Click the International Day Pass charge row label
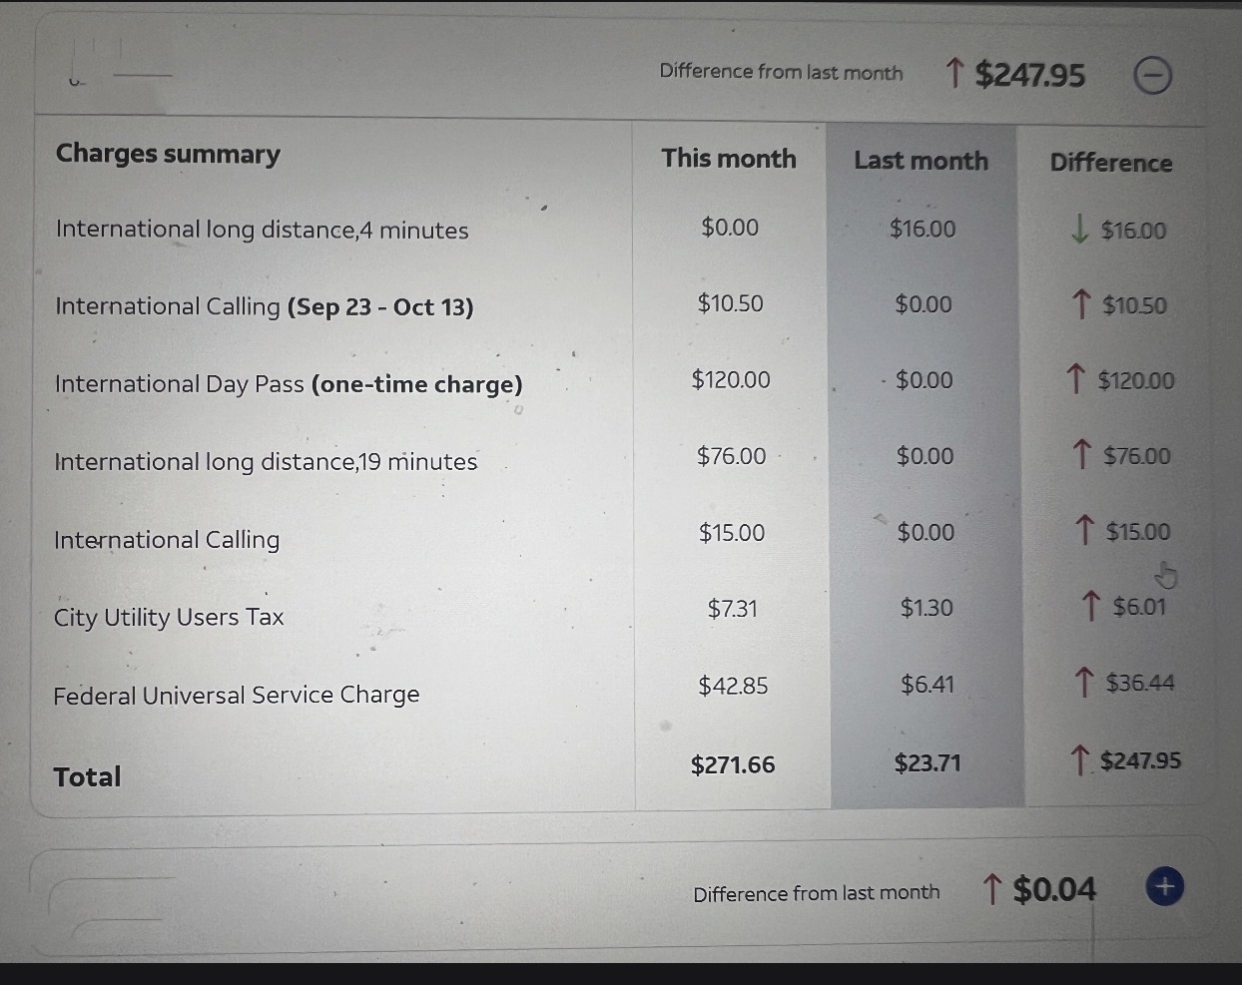The image size is (1242, 985). point(289,384)
